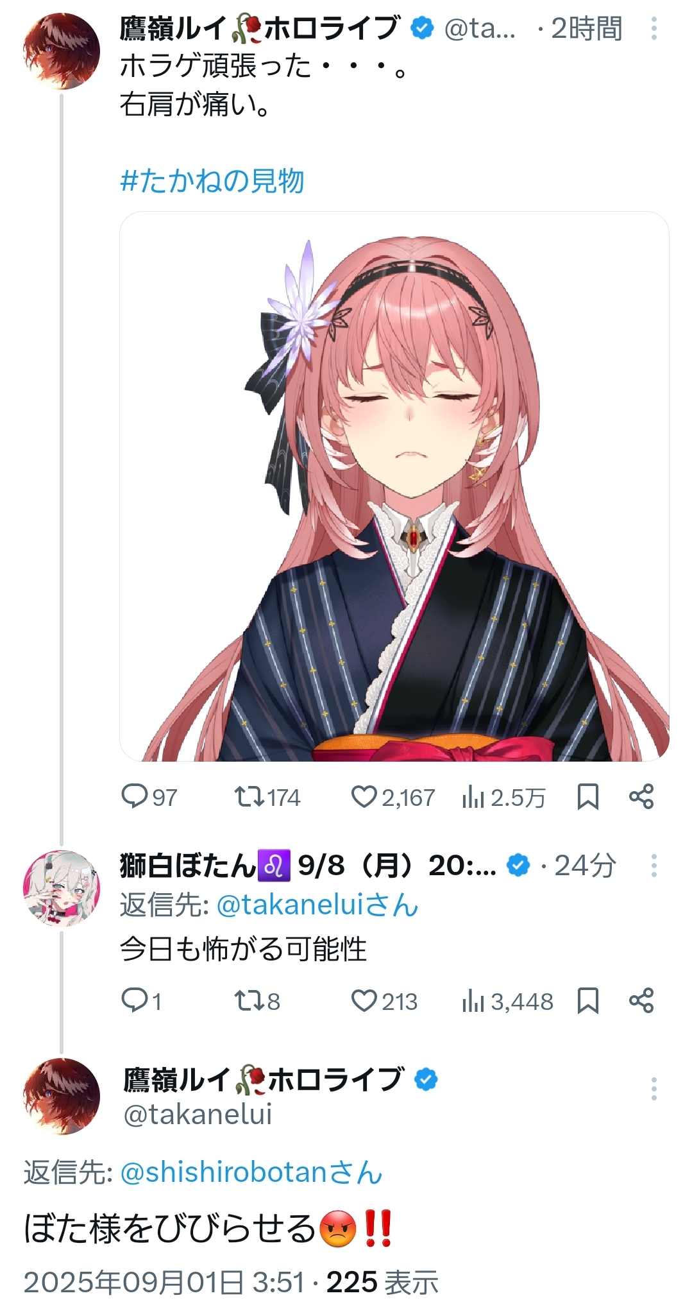
Task: Open the @shishirobotan mention link
Action: click(251, 1173)
